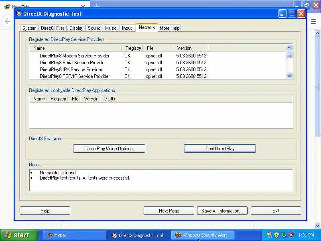Minimize the DirectX Diagnostic Tool window
The image size is (321, 241).
click(x=282, y=14)
